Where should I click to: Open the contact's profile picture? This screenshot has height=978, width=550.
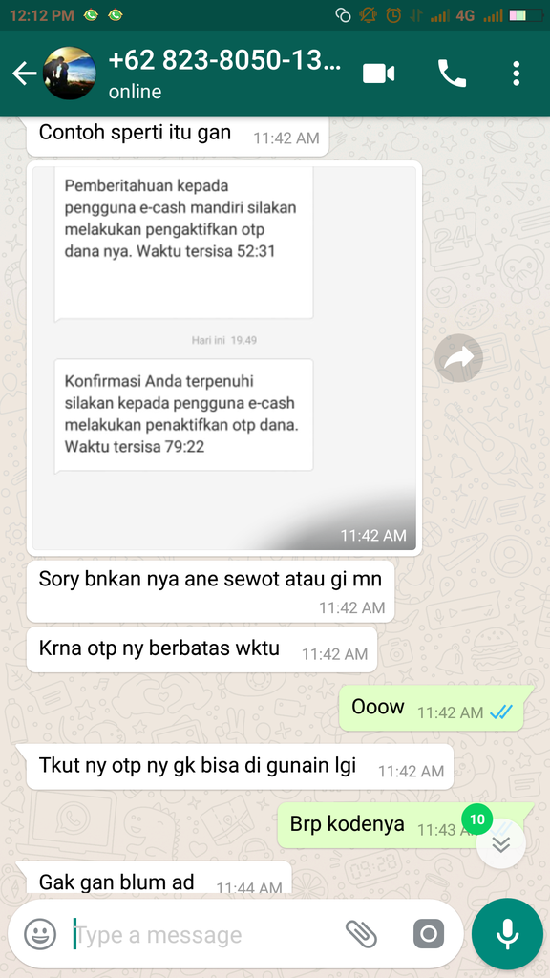coord(69,74)
